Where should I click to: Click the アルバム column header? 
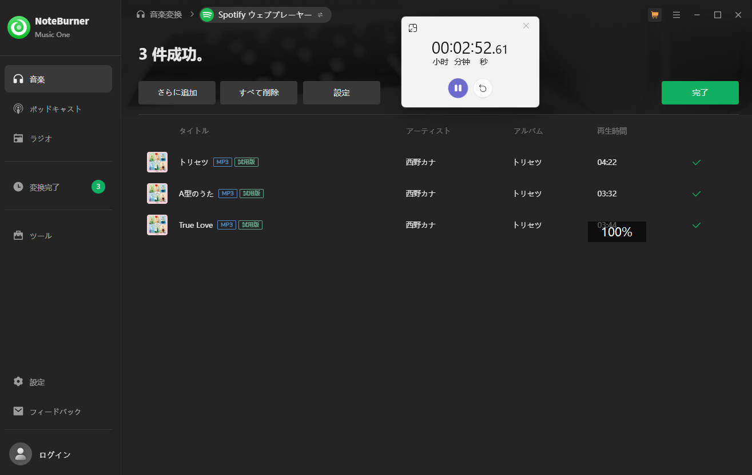[x=528, y=131]
